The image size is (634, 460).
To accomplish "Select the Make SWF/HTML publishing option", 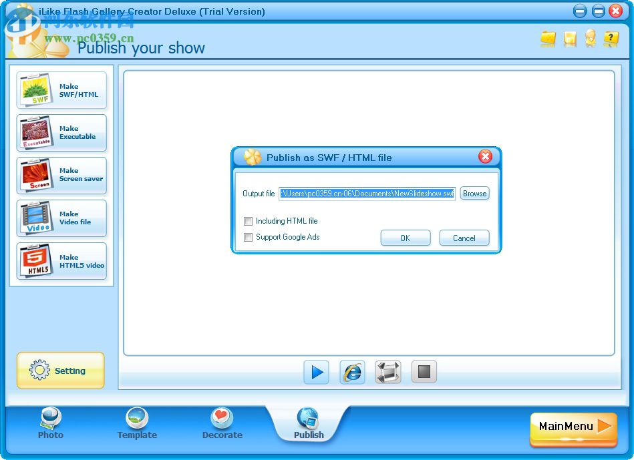I will (61, 89).
